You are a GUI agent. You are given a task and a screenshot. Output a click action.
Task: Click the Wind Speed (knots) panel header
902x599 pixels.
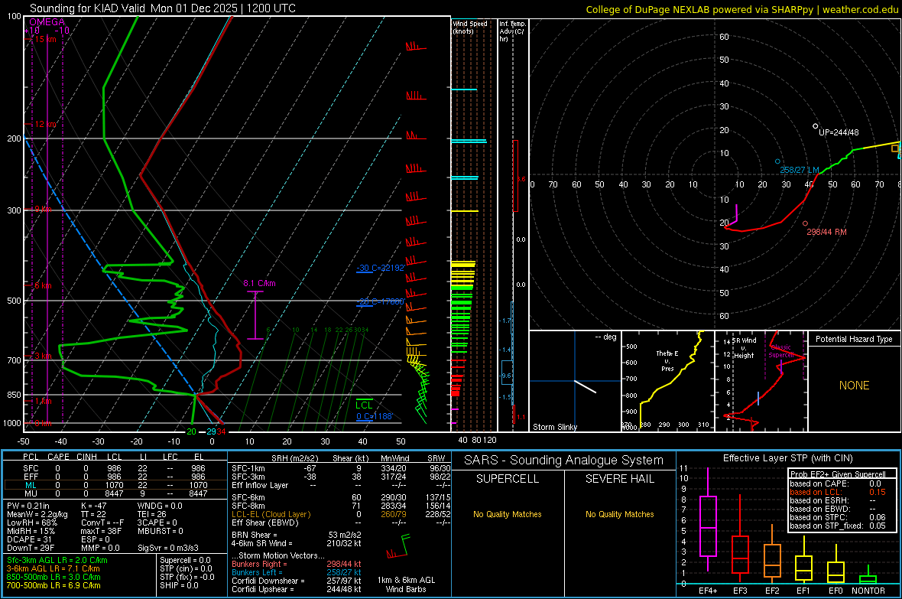point(469,27)
